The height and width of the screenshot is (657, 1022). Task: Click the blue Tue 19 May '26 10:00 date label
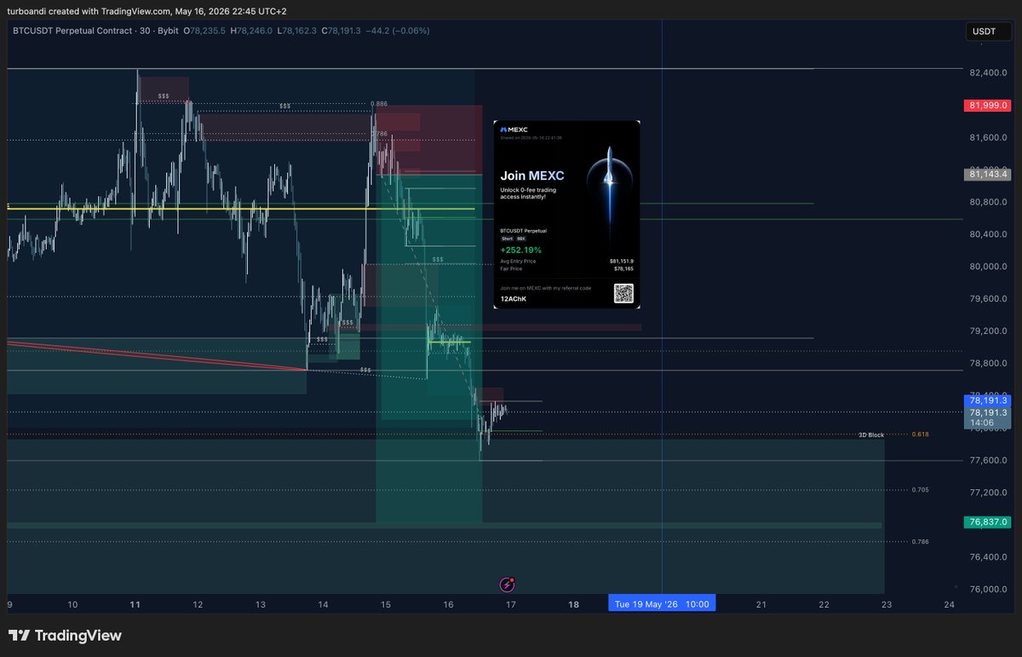(x=662, y=604)
